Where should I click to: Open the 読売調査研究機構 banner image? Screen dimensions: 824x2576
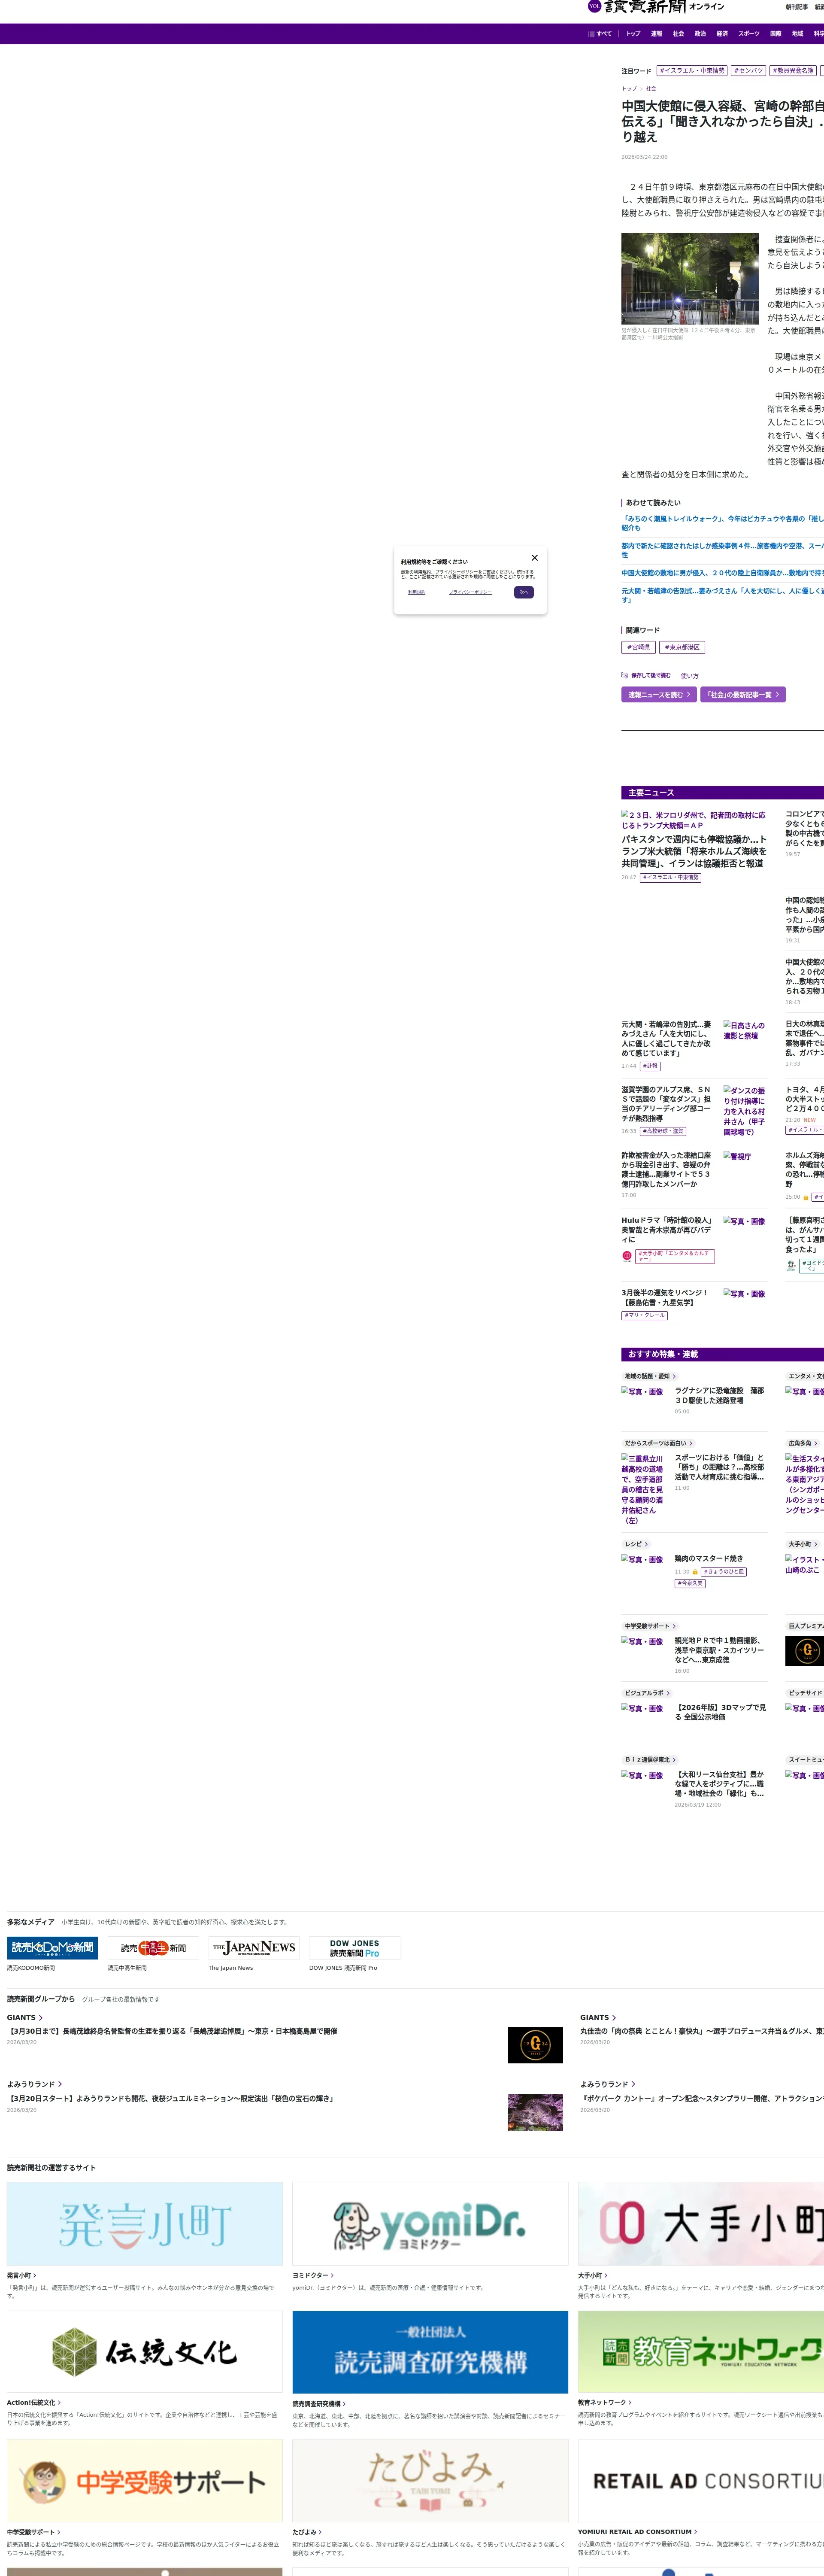click(430, 2352)
